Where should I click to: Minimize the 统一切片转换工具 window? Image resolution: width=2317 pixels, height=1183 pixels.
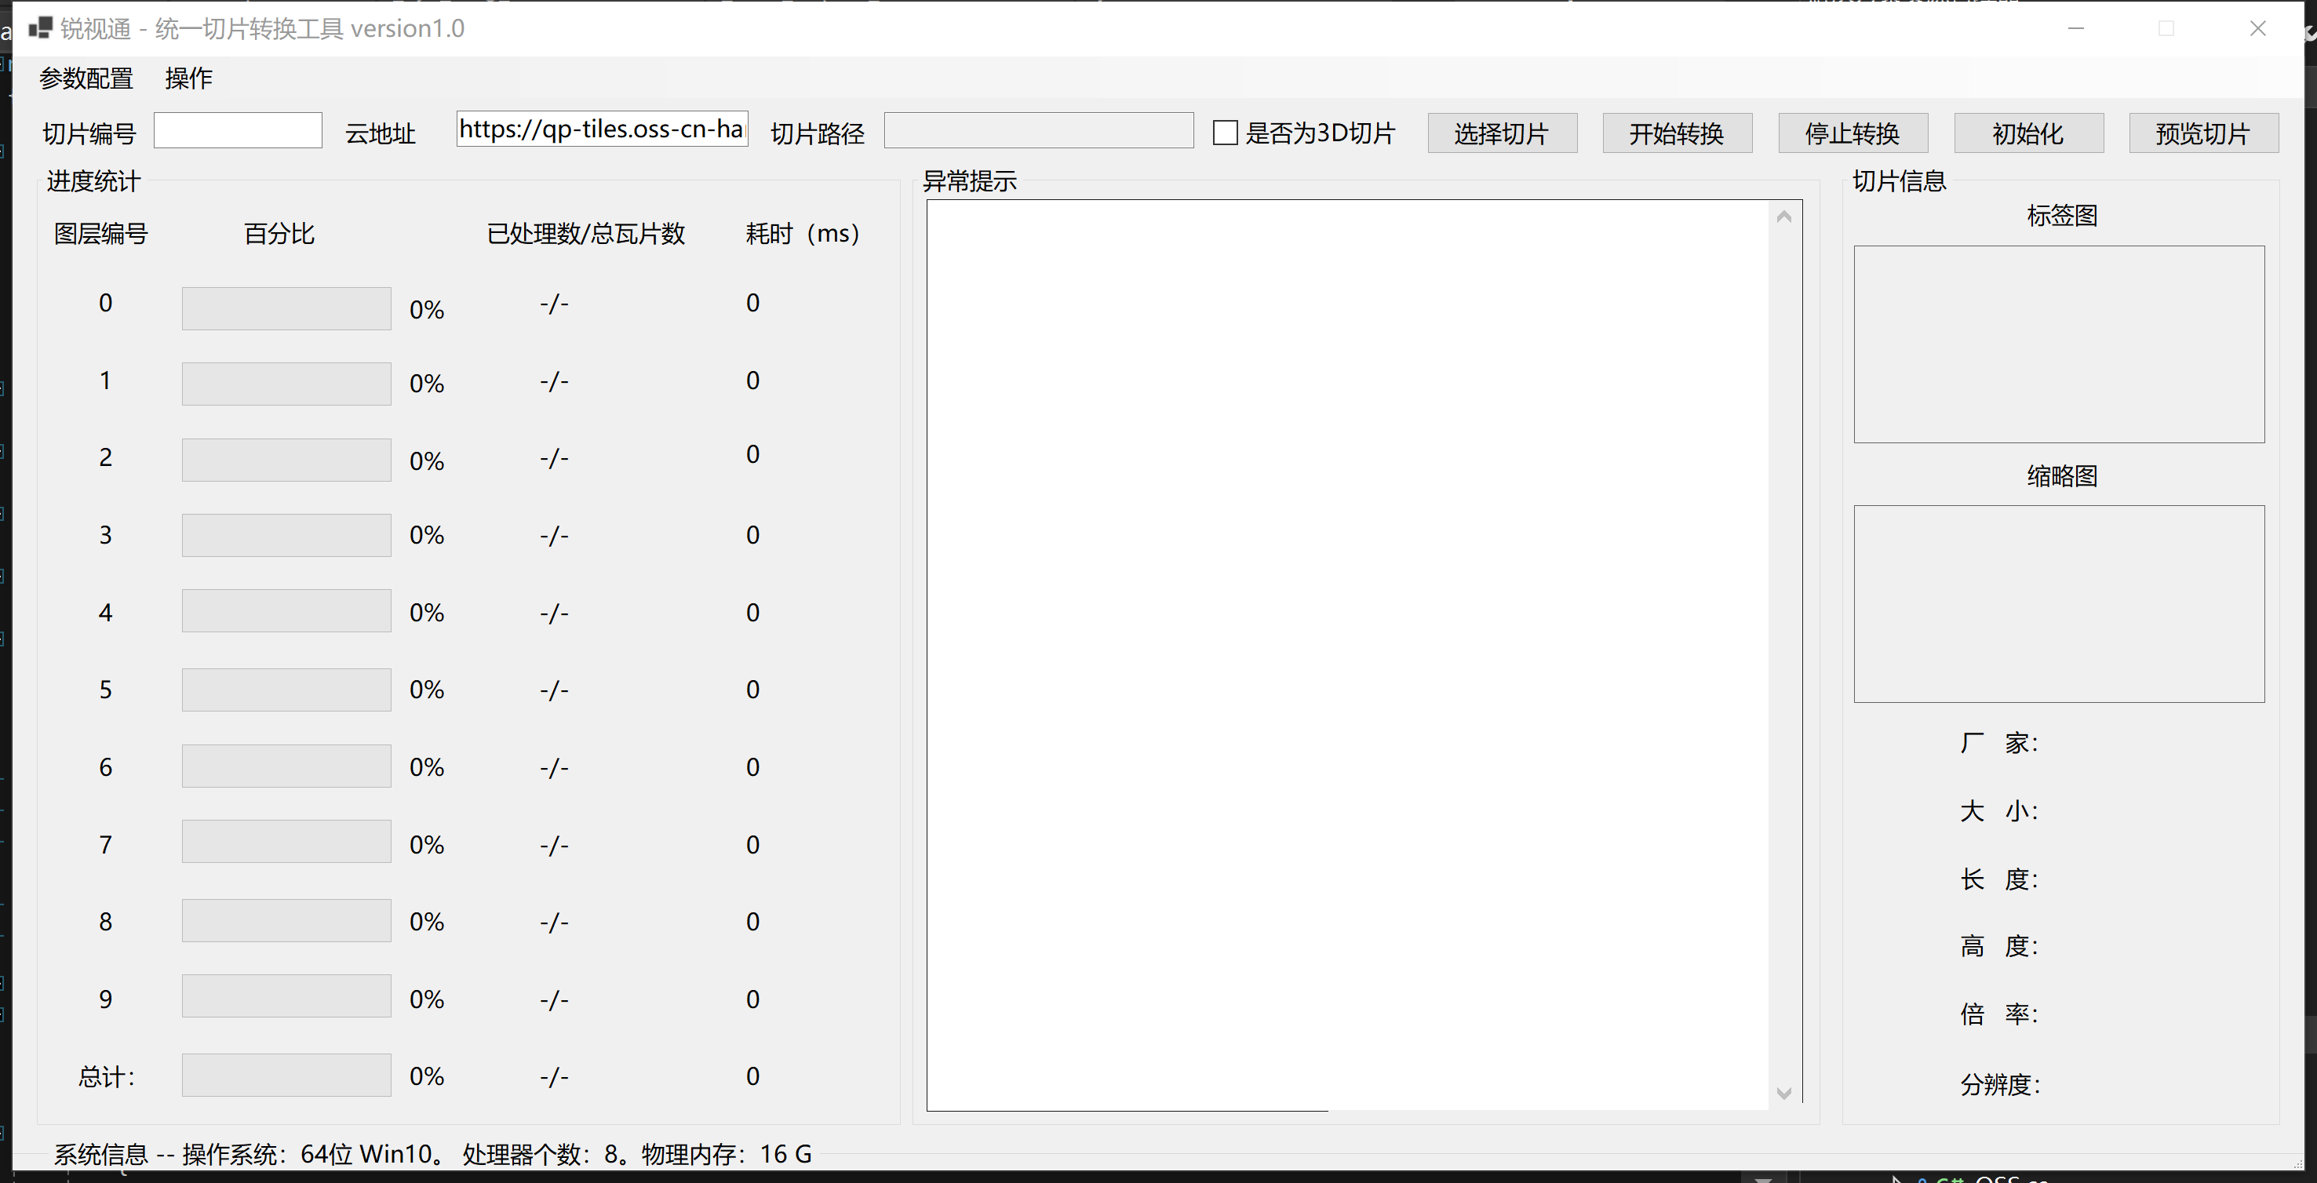click(2076, 28)
